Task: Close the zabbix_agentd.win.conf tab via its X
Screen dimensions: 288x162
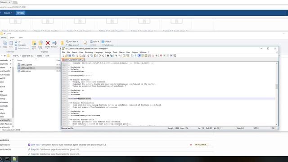Action: (x=83, y=60)
